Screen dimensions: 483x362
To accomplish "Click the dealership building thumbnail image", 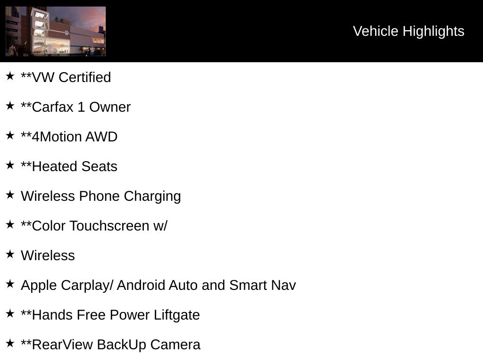I will 56,31.
